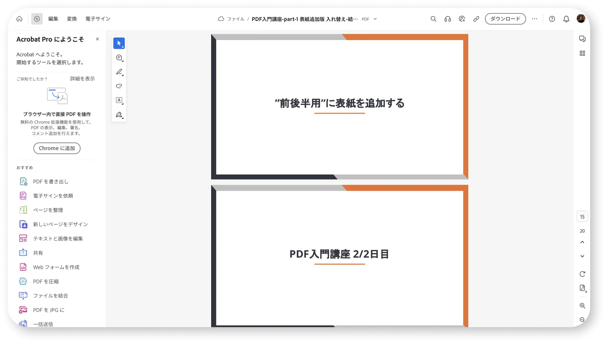606x343 pixels.
Task: Close the Acrobat Pro welcome panel
Action: (98, 39)
